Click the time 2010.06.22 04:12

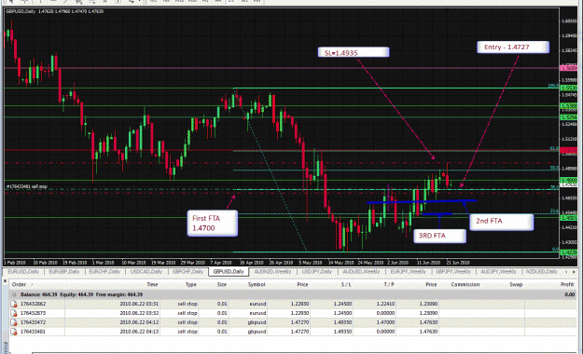pos(139,322)
